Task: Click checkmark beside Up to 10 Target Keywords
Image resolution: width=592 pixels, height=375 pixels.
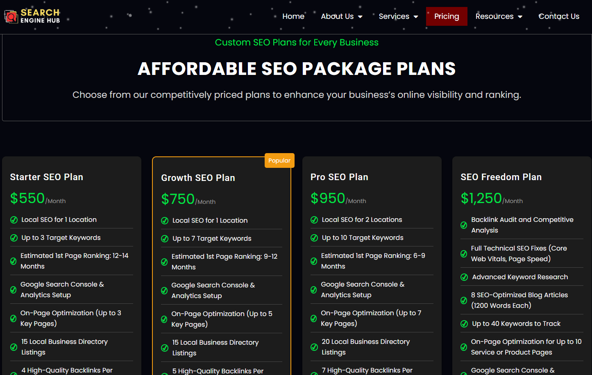Action: point(314,237)
